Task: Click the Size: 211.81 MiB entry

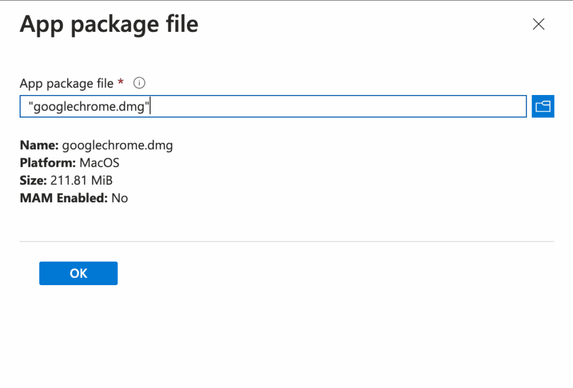Action: coord(65,181)
